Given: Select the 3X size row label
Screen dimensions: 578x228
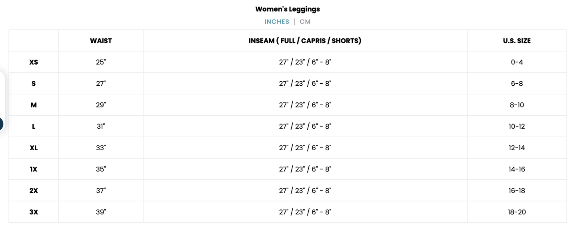Looking at the screenshot, I should point(34,212).
